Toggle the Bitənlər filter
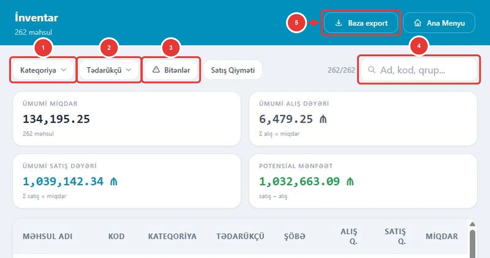The height and width of the screenshot is (258, 490). pyautogui.click(x=171, y=70)
